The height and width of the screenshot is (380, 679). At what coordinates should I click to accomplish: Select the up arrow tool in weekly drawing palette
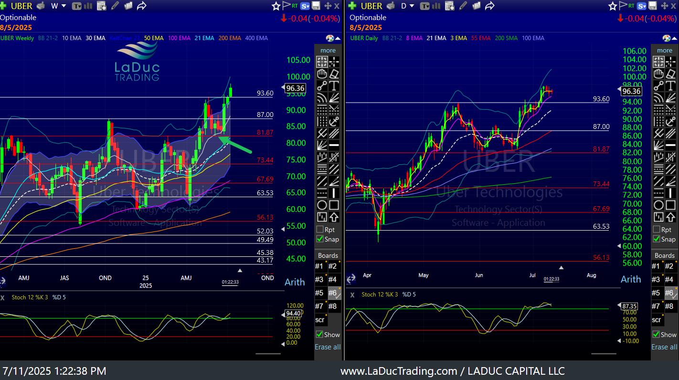pyautogui.click(x=334, y=217)
